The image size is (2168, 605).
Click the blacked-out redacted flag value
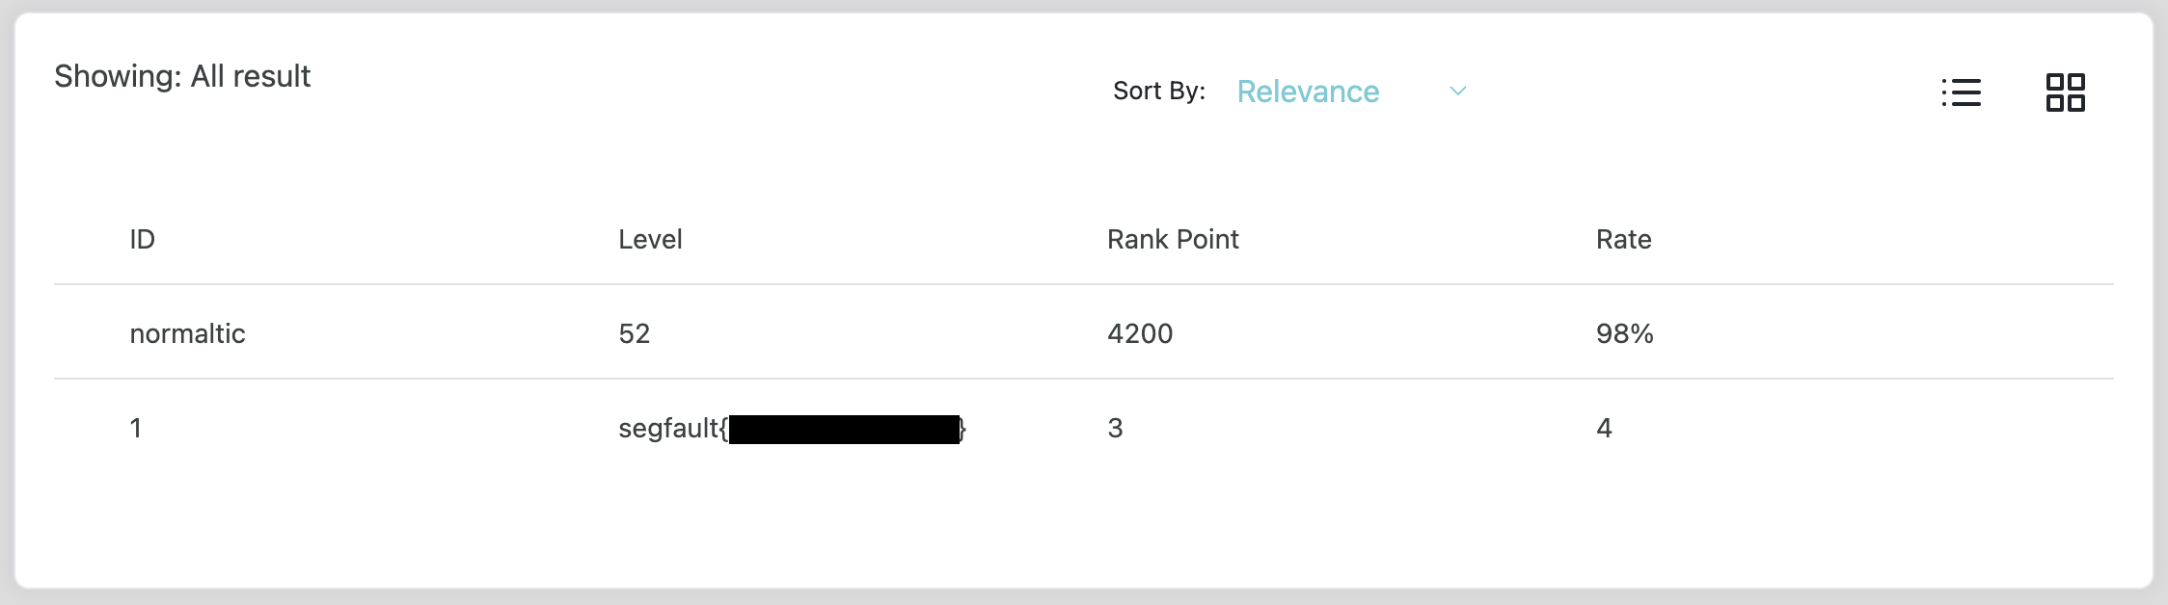844,430
